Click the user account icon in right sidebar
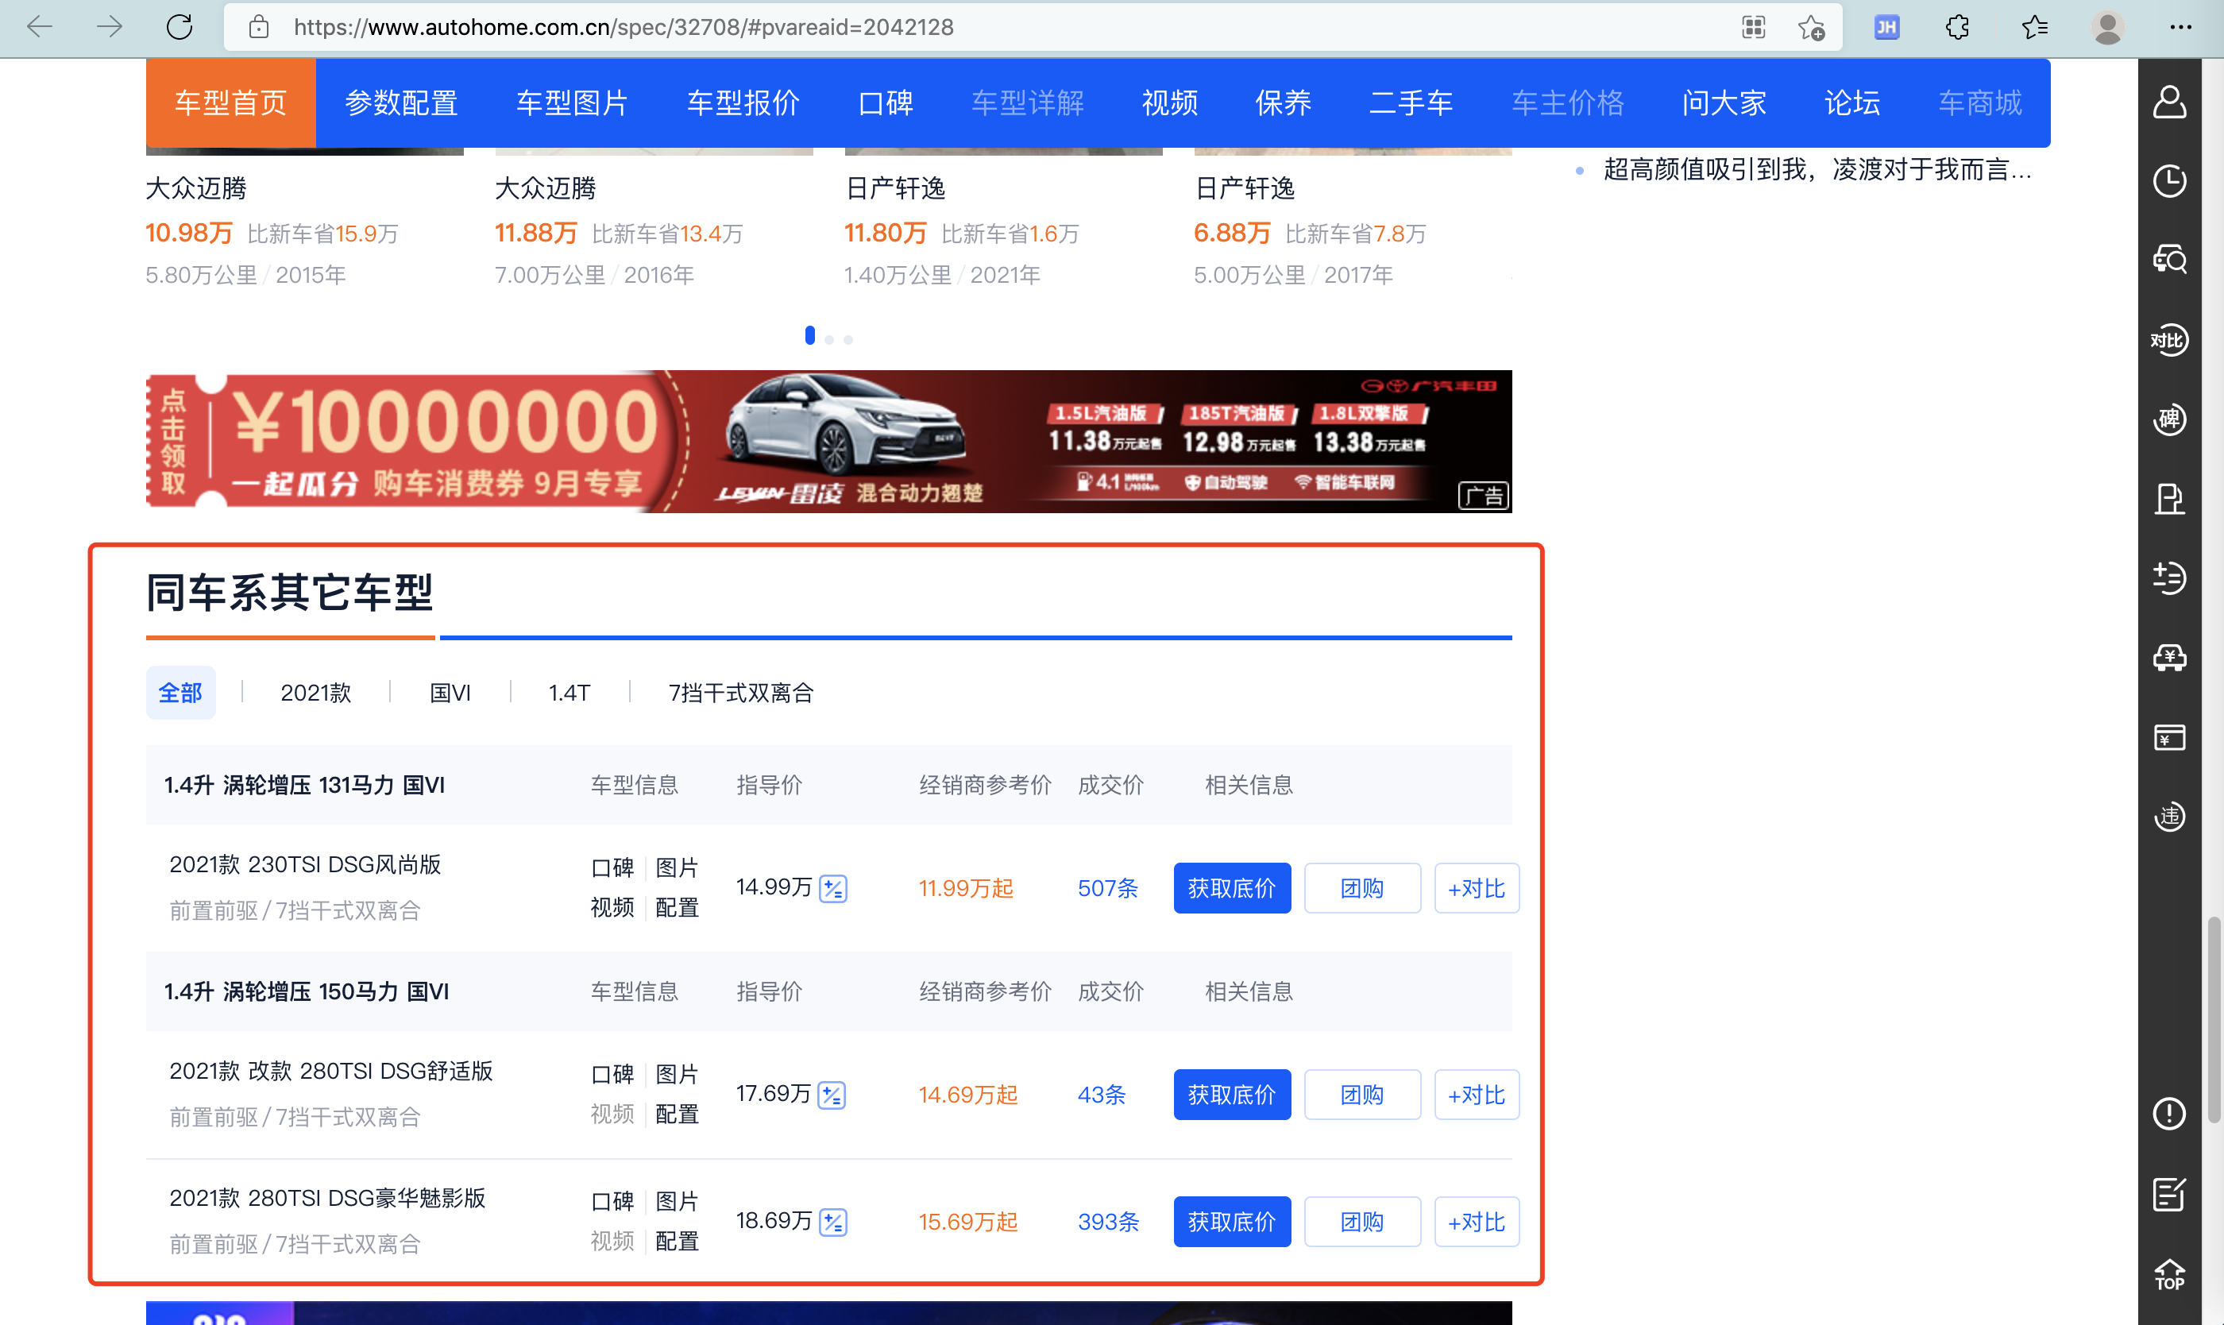The image size is (2224, 1325). pos(2169,102)
